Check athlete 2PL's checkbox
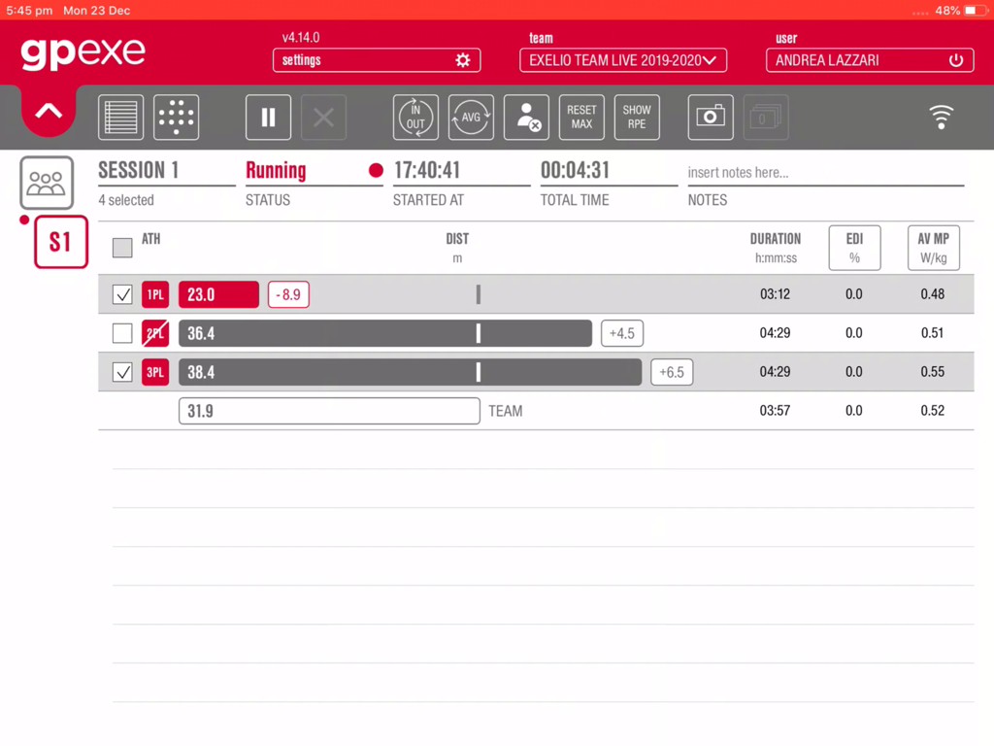This screenshot has height=746, width=994. pyautogui.click(x=122, y=333)
